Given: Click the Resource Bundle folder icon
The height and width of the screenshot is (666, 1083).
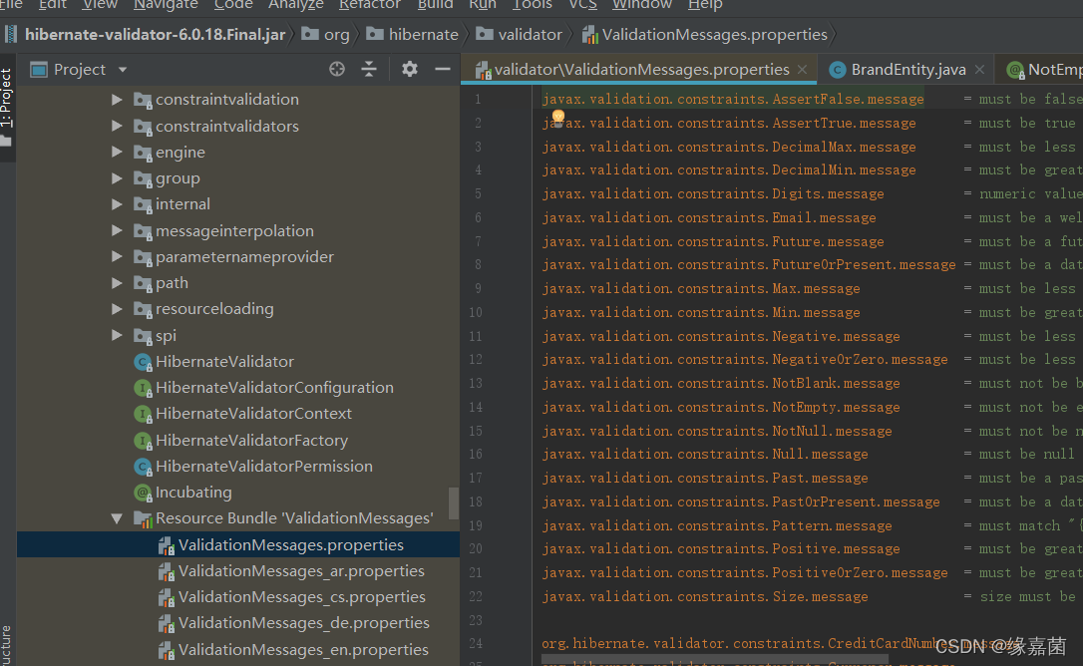Looking at the screenshot, I should (143, 518).
